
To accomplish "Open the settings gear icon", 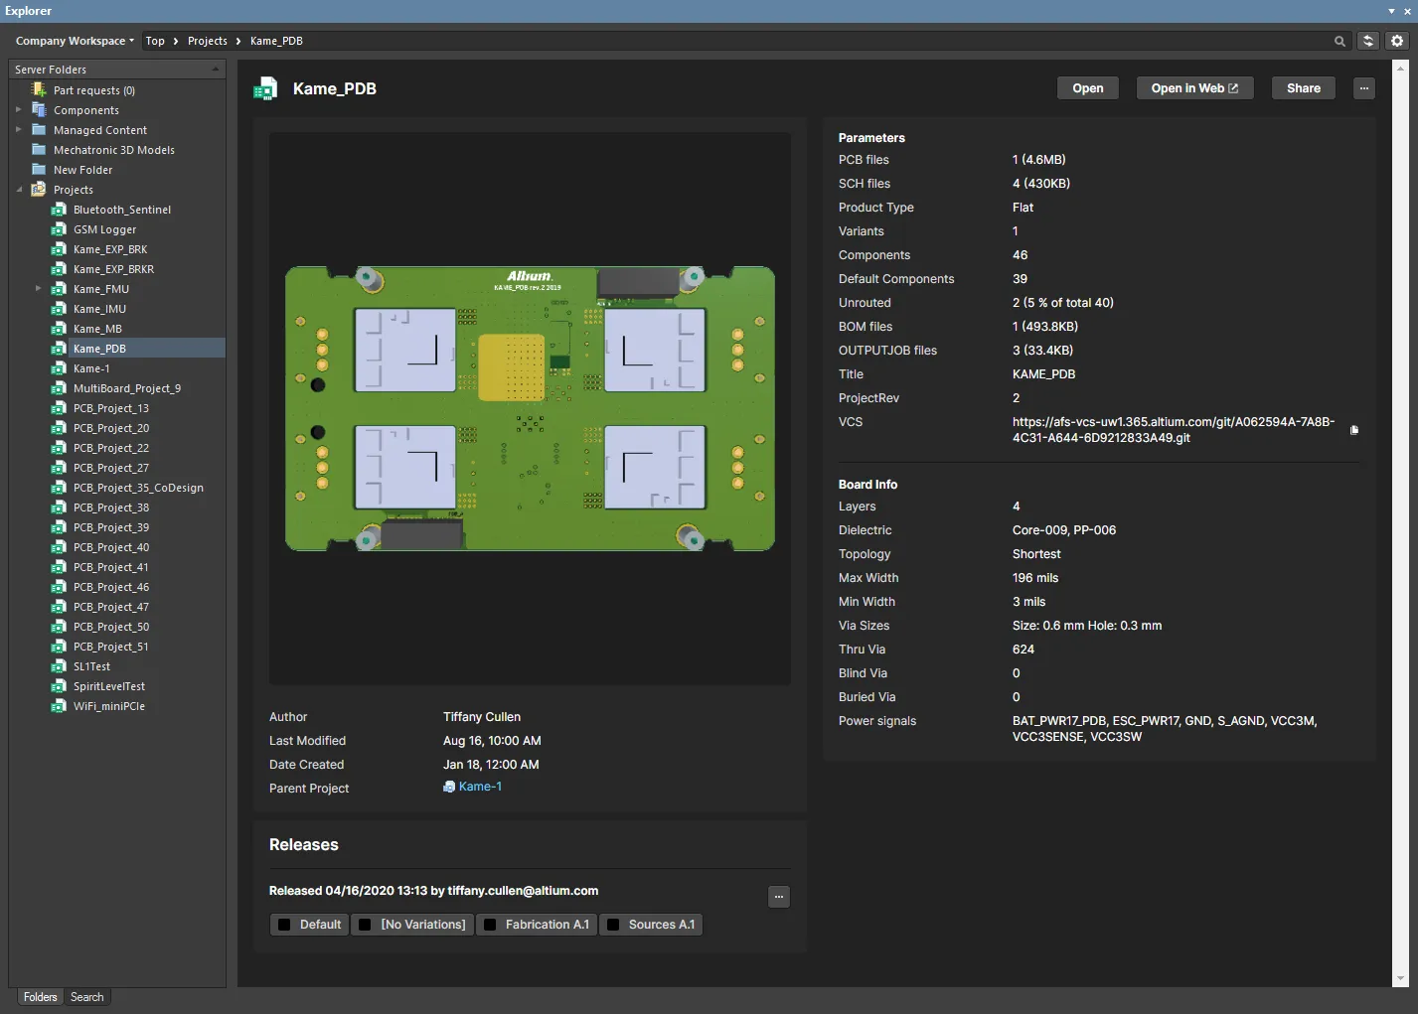I will point(1397,41).
